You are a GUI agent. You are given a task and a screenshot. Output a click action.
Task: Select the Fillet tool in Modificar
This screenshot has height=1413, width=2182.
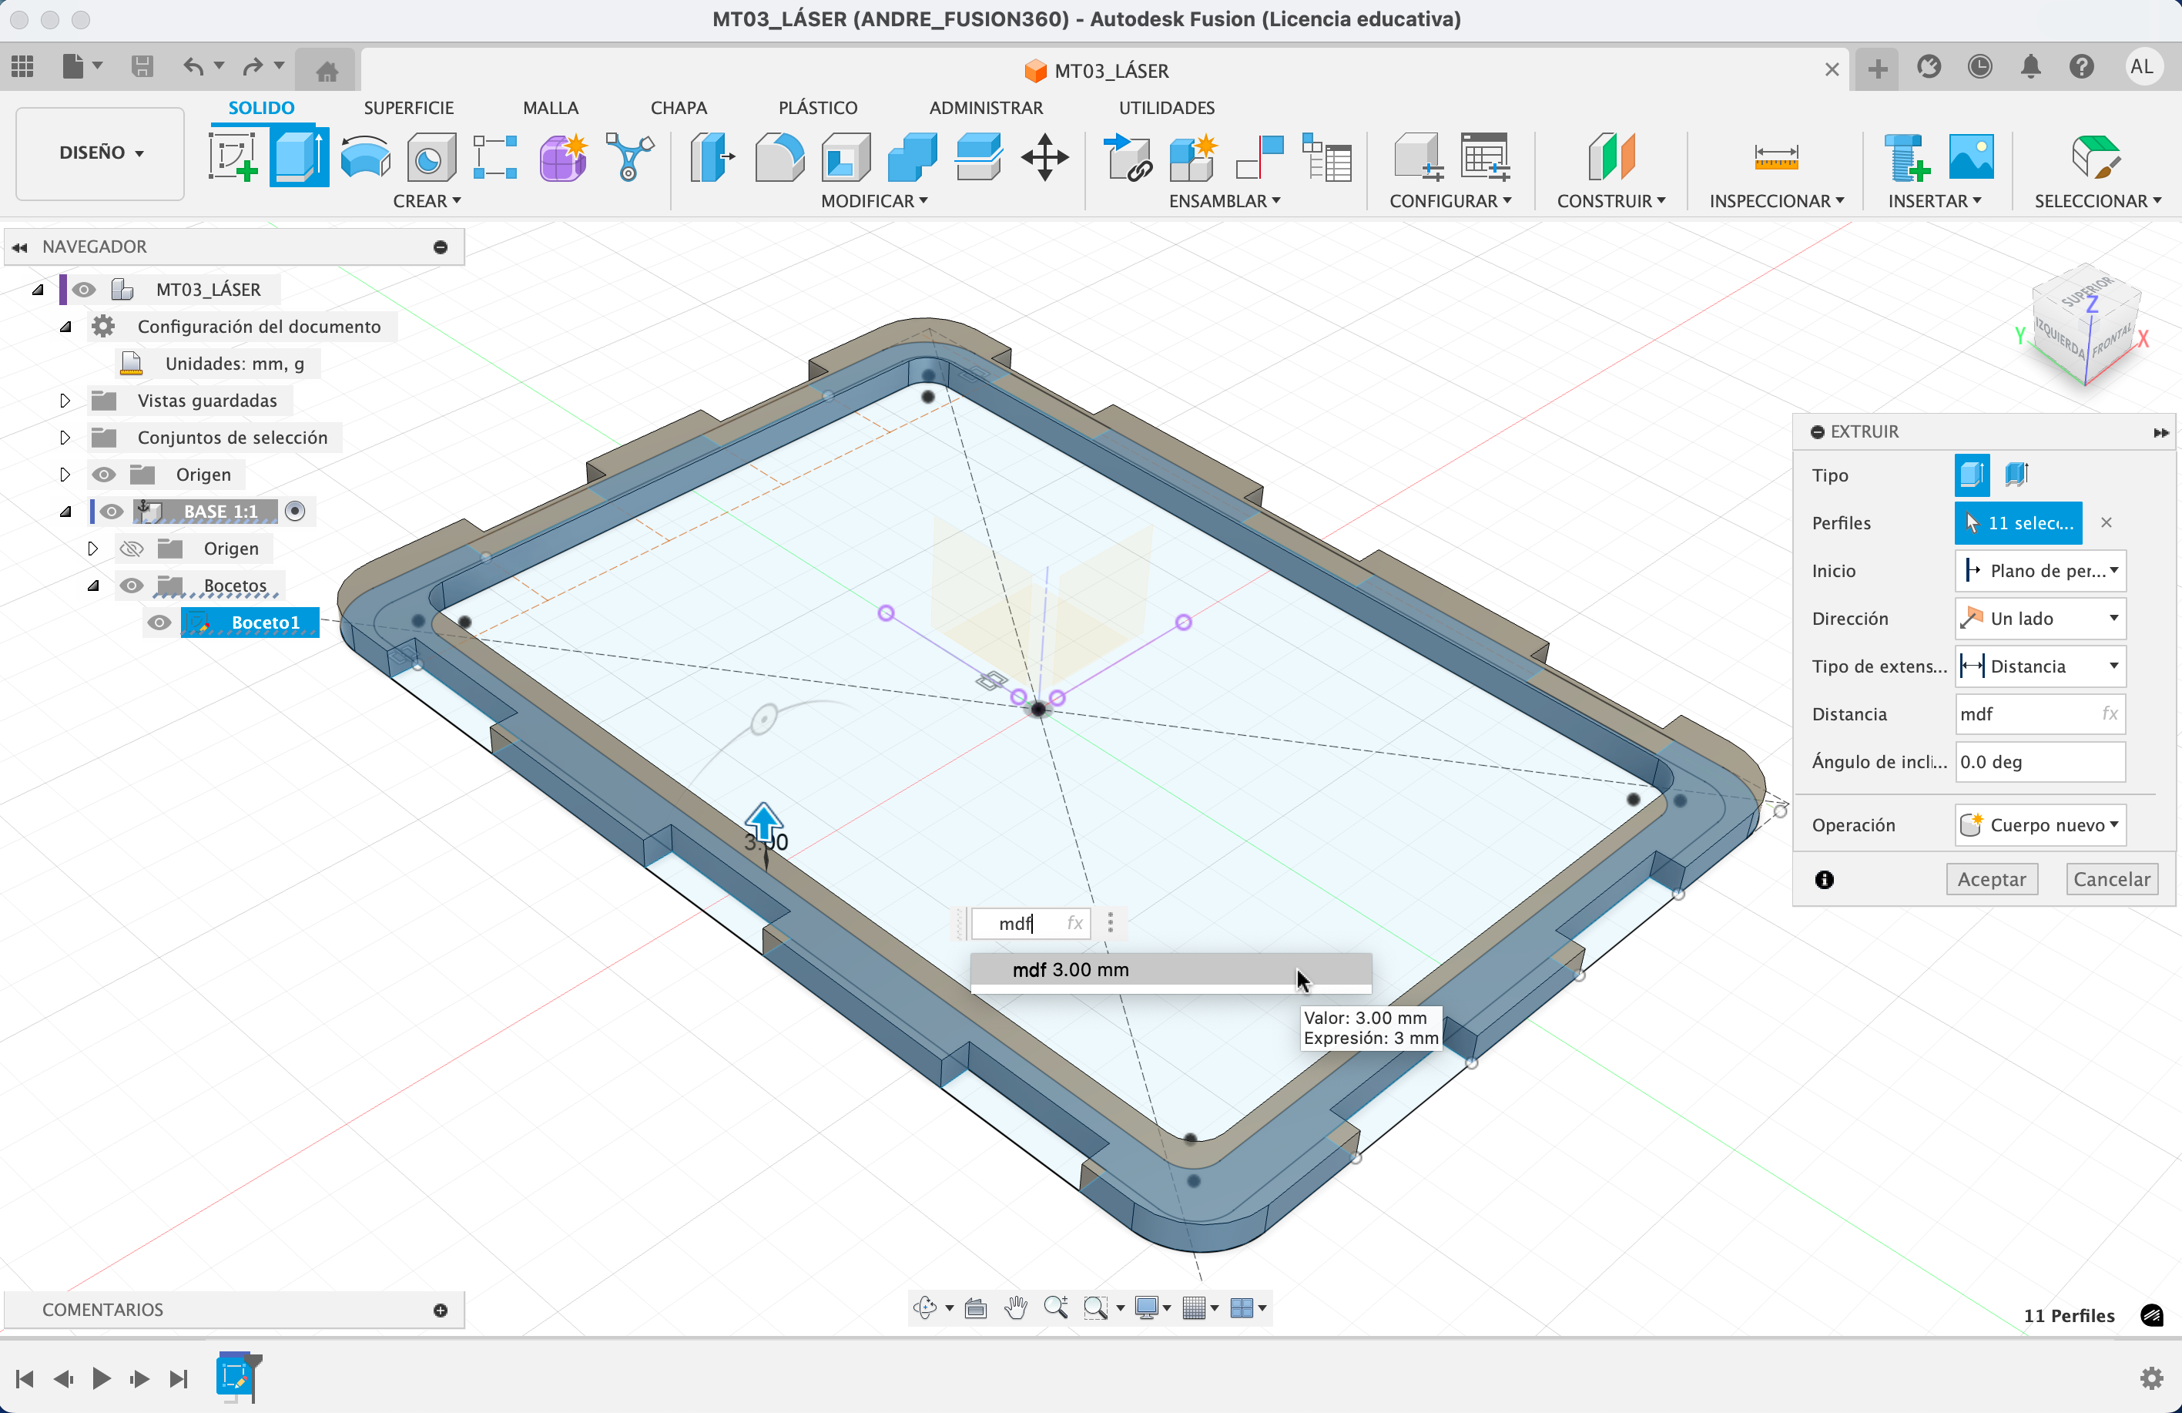click(x=779, y=157)
